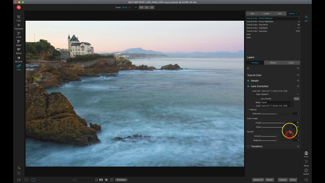The image size is (325, 183).
Task: Click the Purple color fringe slider
Action: (x=277, y=123)
